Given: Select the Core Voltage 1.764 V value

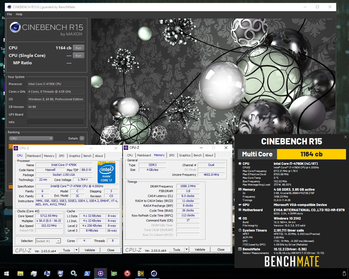Looking at the screenshot, I should [x=83, y=180].
